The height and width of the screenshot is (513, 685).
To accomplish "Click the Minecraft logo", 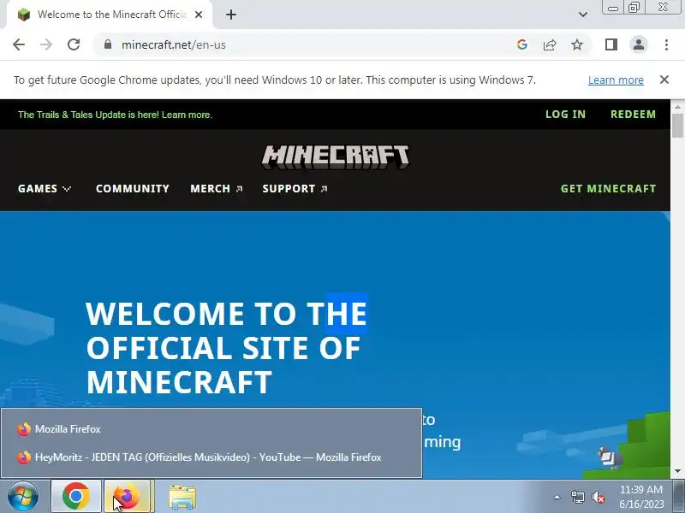I will point(335,157).
